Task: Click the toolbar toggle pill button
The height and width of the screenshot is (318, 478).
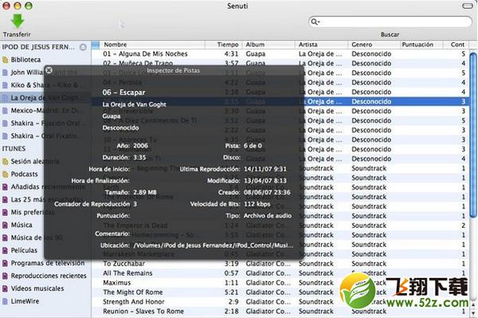Action: tap(468, 6)
